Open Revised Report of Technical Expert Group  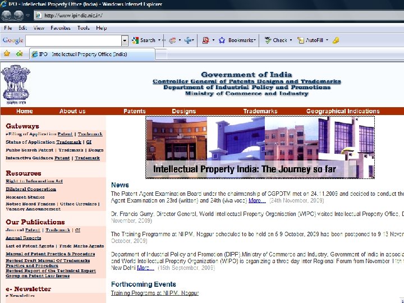click(50, 273)
